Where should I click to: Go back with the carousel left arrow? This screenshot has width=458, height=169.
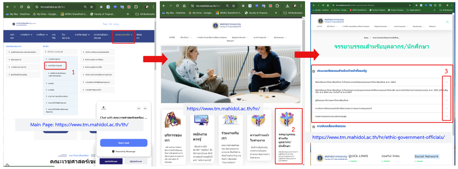(x=164, y=75)
